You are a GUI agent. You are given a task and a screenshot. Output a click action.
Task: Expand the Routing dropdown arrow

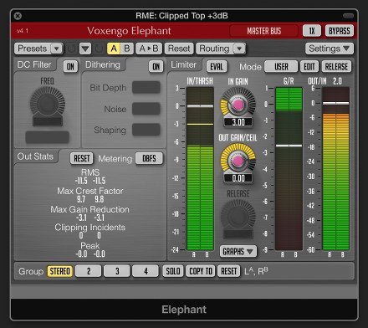point(239,49)
